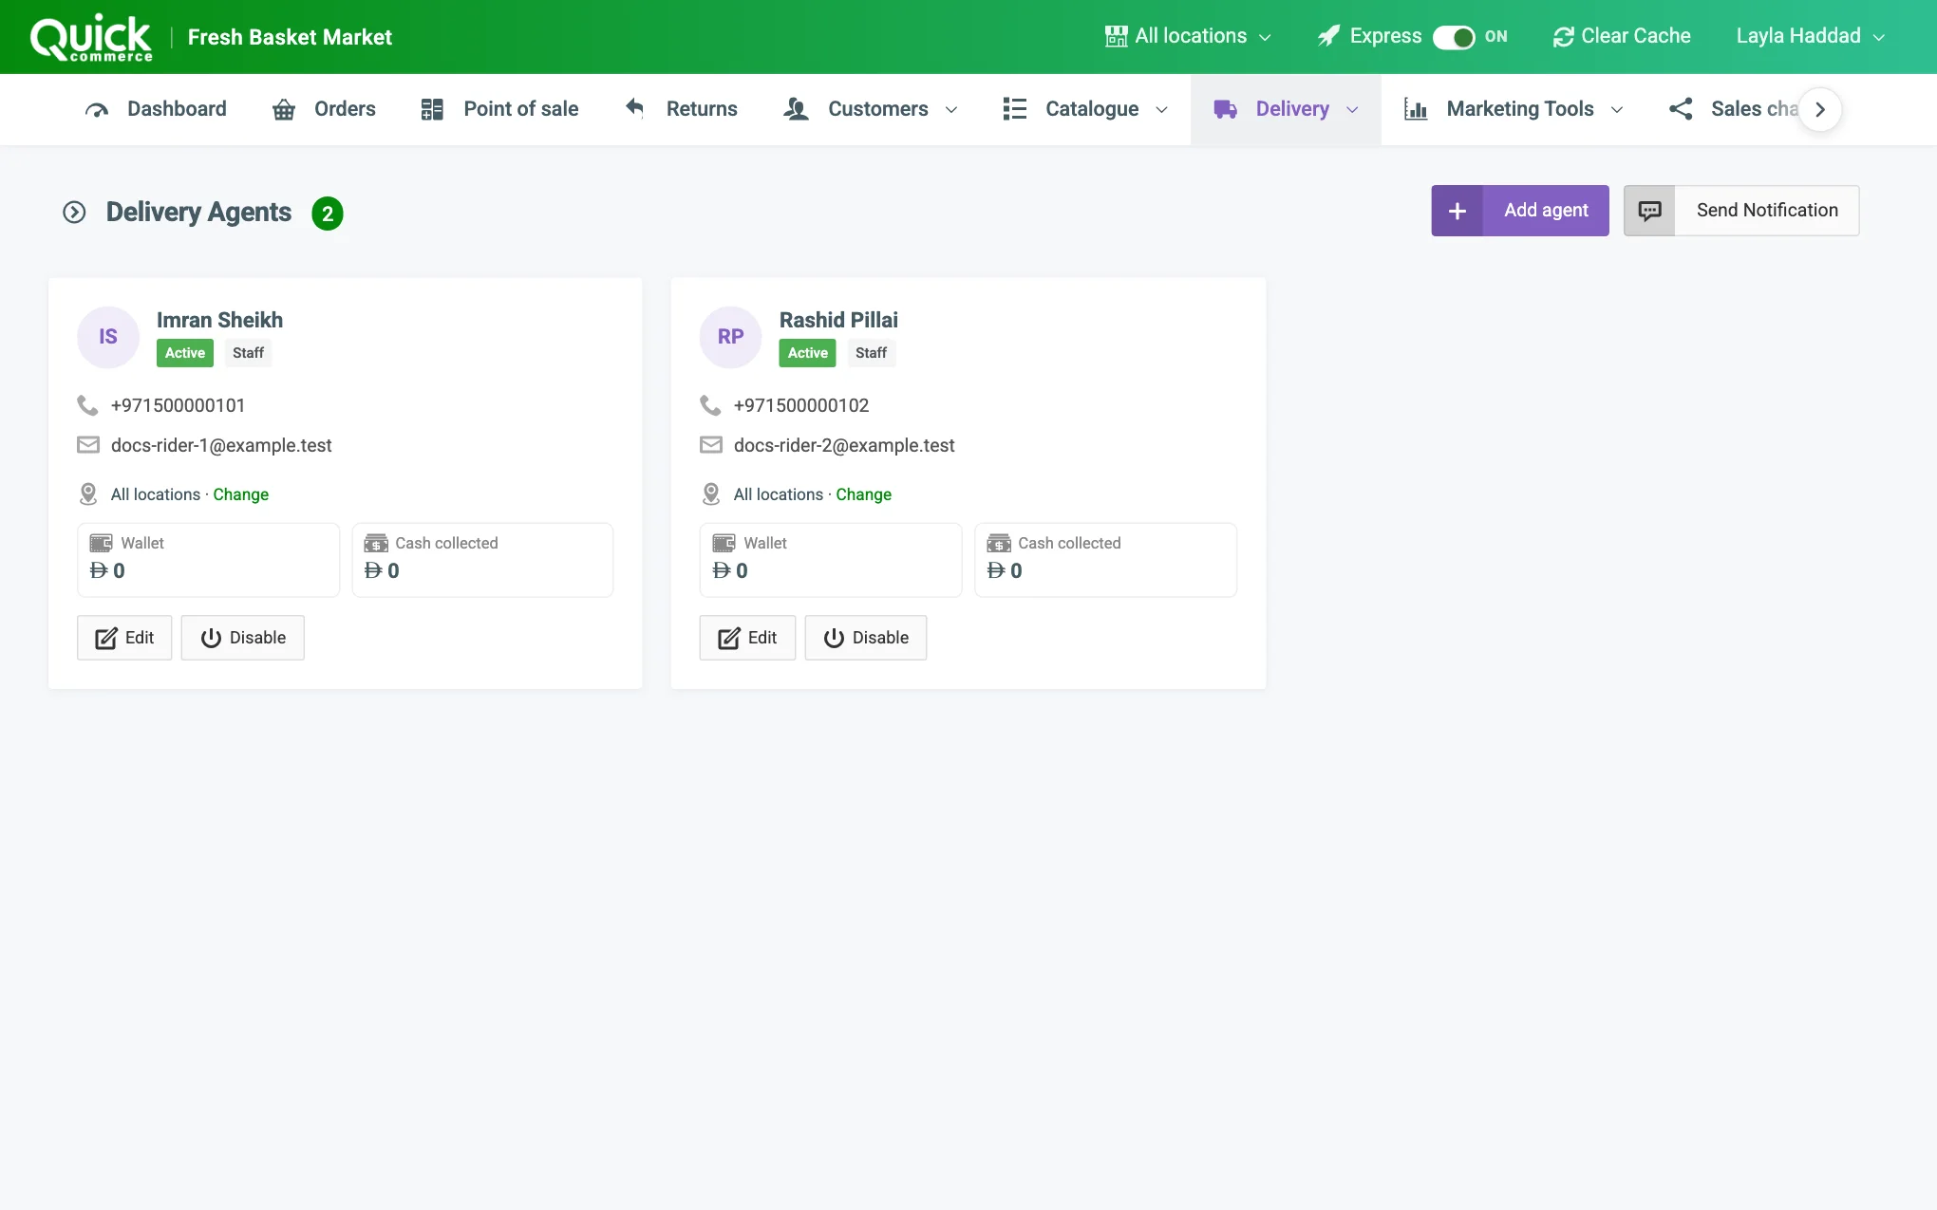This screenshot has height=1210, width=1937.
Task: Click phone icon on Imran Sheikh's card
Action: (87, 405)
